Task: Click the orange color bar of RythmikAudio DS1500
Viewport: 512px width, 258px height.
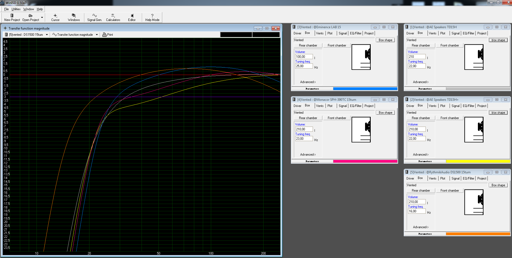Action: click(x=478, y=234)
